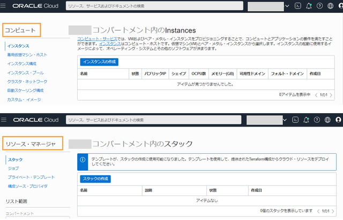Click the ORACLE Cloud logo in the bottom console

click(x=36, y=120)
